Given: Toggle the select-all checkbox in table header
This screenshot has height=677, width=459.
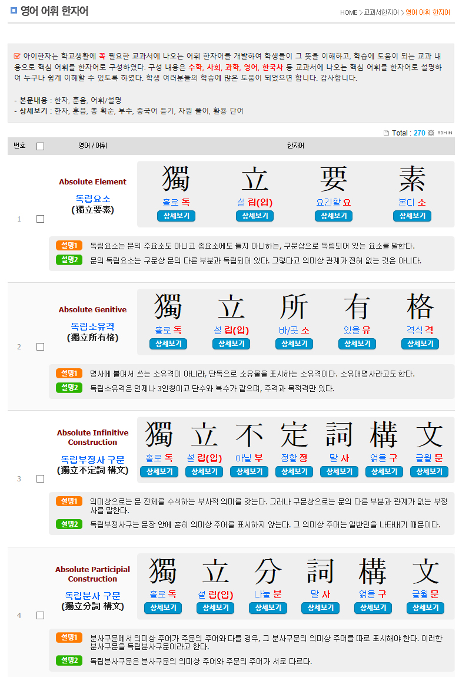Looking at the screenshot, I should click(x=40, y=146).
